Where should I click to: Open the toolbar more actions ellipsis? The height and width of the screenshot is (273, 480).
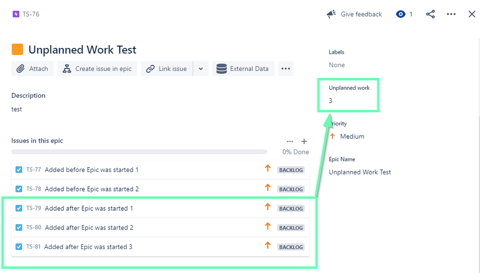(x=285, y=68)
